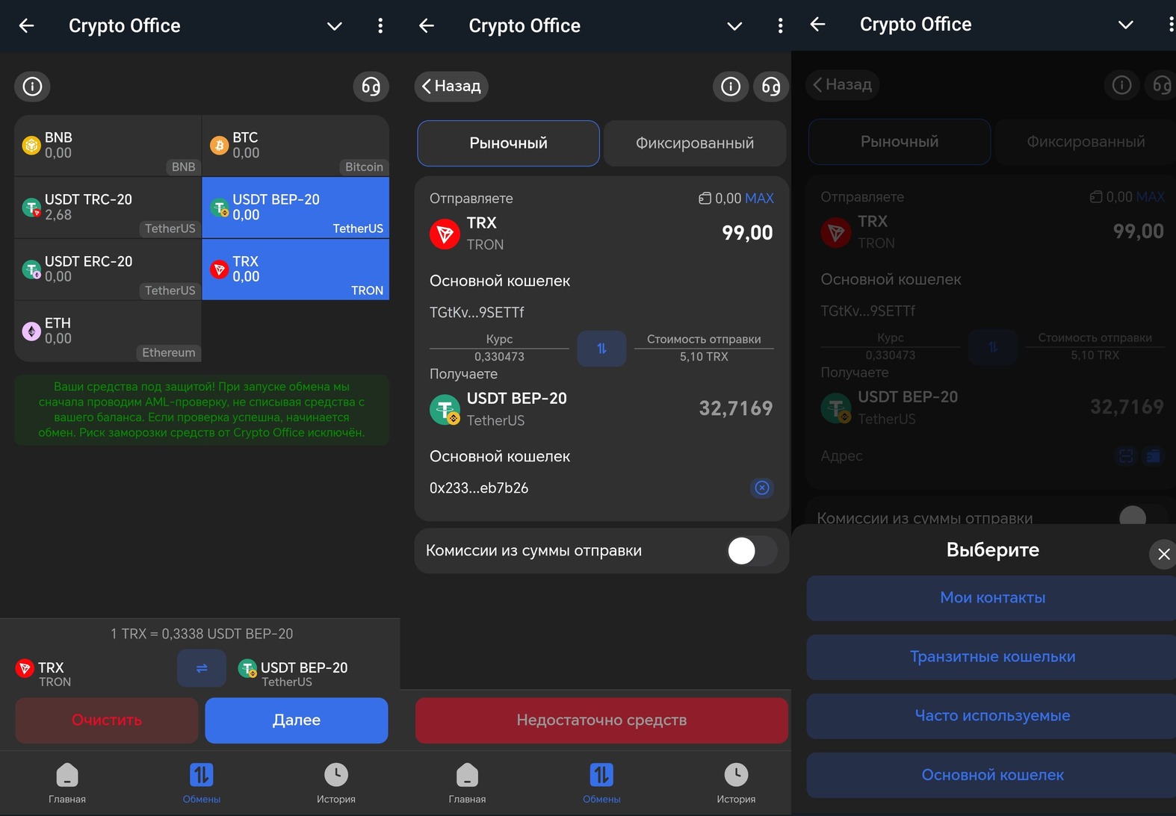The width and height of the screenshot is (1176, 816).
Task: Open headset support icon above Bitcoin tile
Action: pyautogui.click(x=371, y=87)
